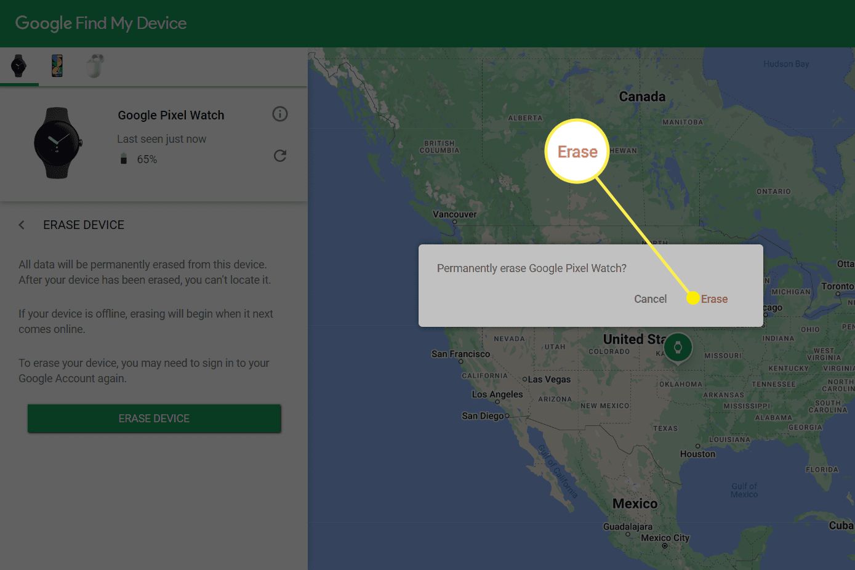Confirm Erase in the dialog

(x=714, y=299)
